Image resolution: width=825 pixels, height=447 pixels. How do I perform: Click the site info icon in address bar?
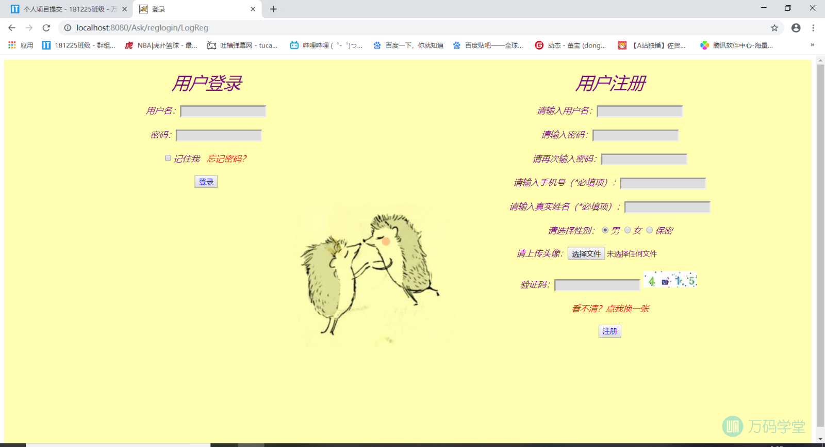coord(68,28)
